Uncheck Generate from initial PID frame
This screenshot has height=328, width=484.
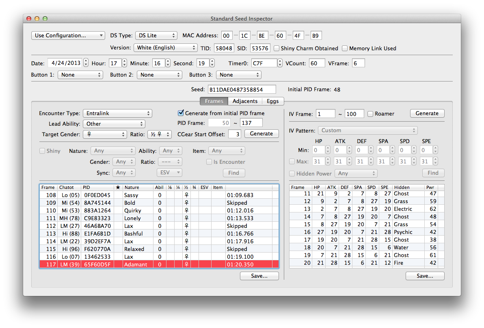point(181,113)
